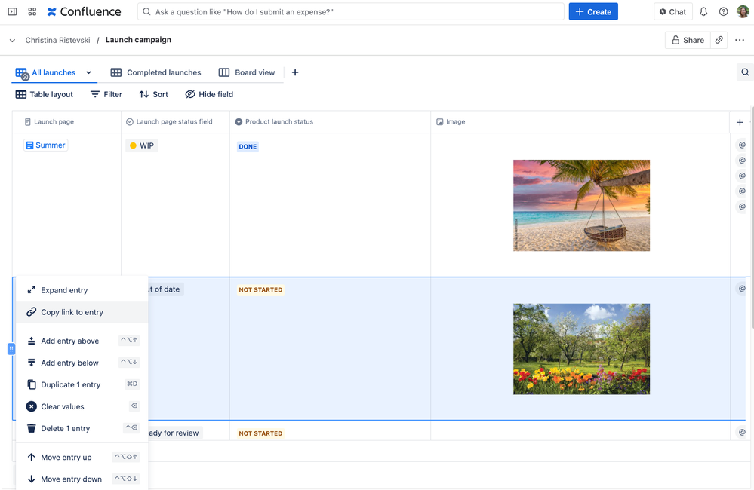The height and width of the screenshot is (490, 754).
Task: Collapse breadcrumb chevron beside Christina Ristevski
Action: pyautogui.click(x=12, y=41)
